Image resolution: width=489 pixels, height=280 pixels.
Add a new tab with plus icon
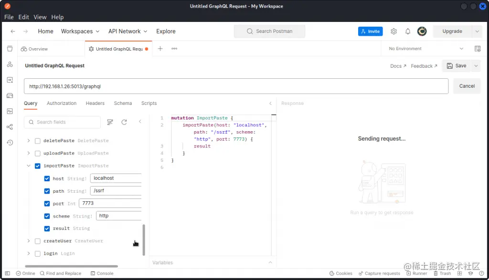[160, 49]
